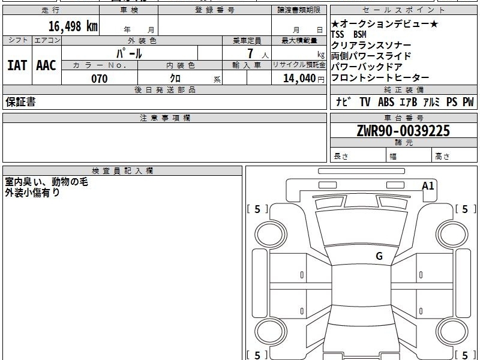Screen dimensions: 480x360
Task: Click the カラーNo. header
Action: (x=100, y=65)
